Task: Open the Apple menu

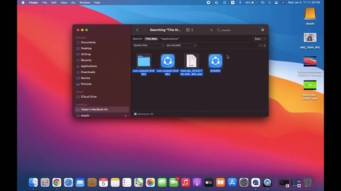Action: coord(23,3)
